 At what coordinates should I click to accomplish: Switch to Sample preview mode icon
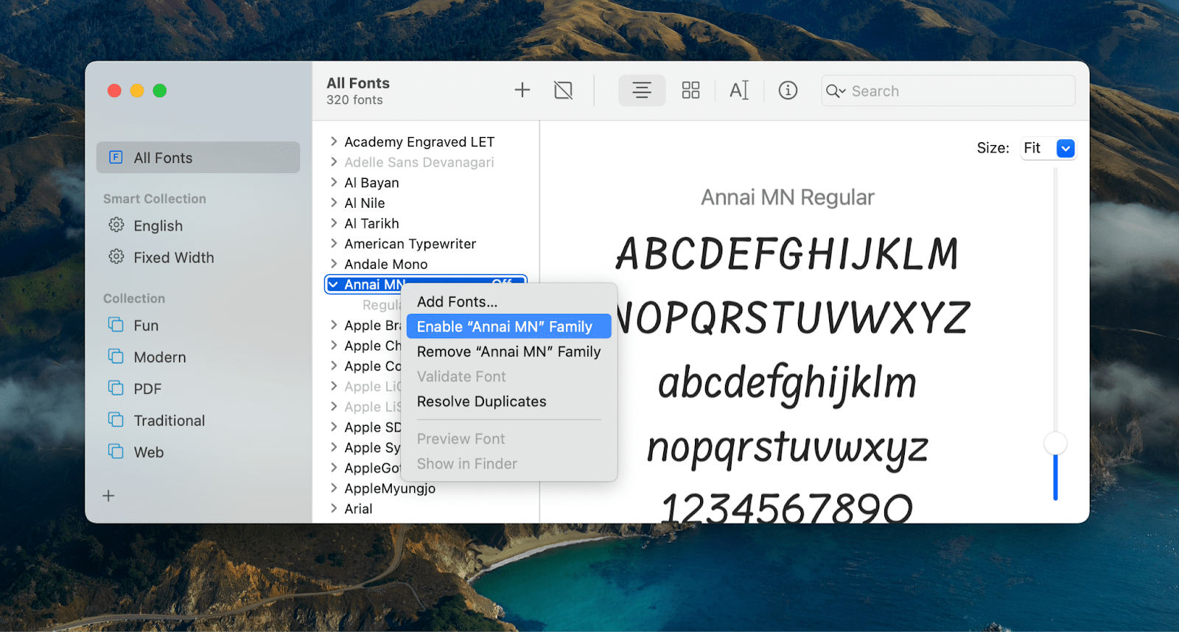[642, 91]
